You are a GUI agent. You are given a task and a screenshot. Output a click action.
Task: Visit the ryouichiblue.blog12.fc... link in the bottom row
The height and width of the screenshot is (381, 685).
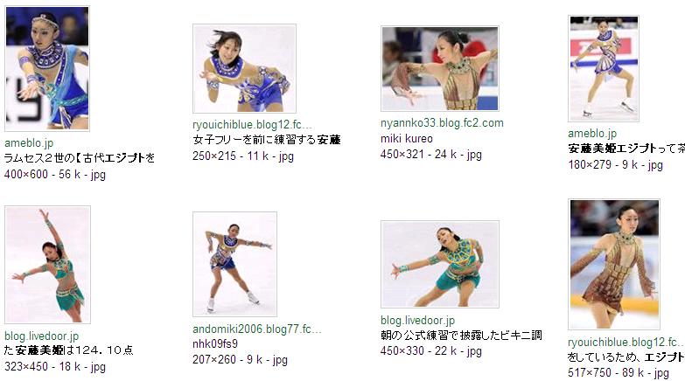pyautogui.click(x=626, y=343)
